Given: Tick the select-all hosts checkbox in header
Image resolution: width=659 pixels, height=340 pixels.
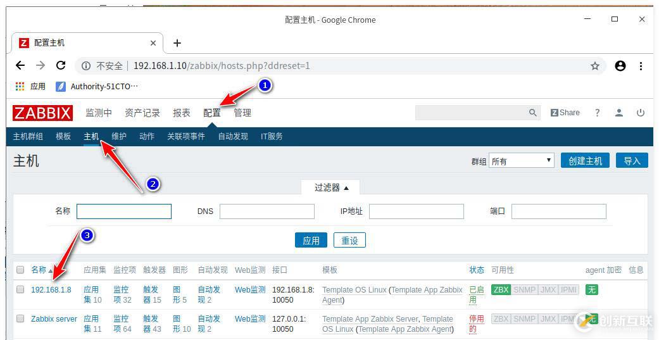Looking at the screenshot, I should [20, 270].
